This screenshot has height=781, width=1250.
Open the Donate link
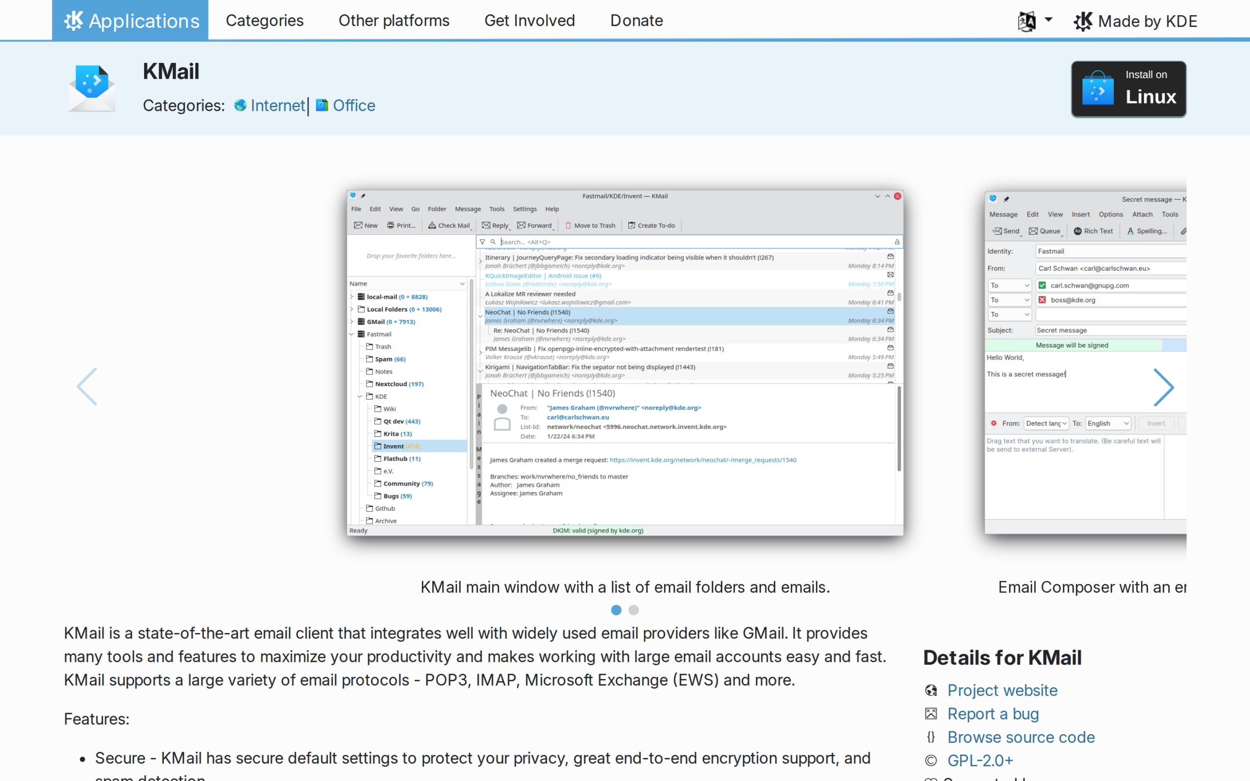pos(636,21)
